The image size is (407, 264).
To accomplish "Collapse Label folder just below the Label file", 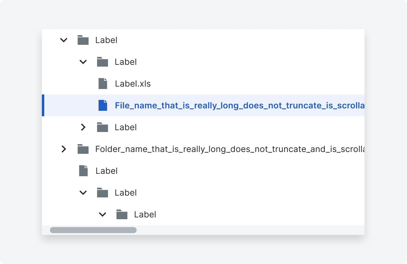I will 83,193.
